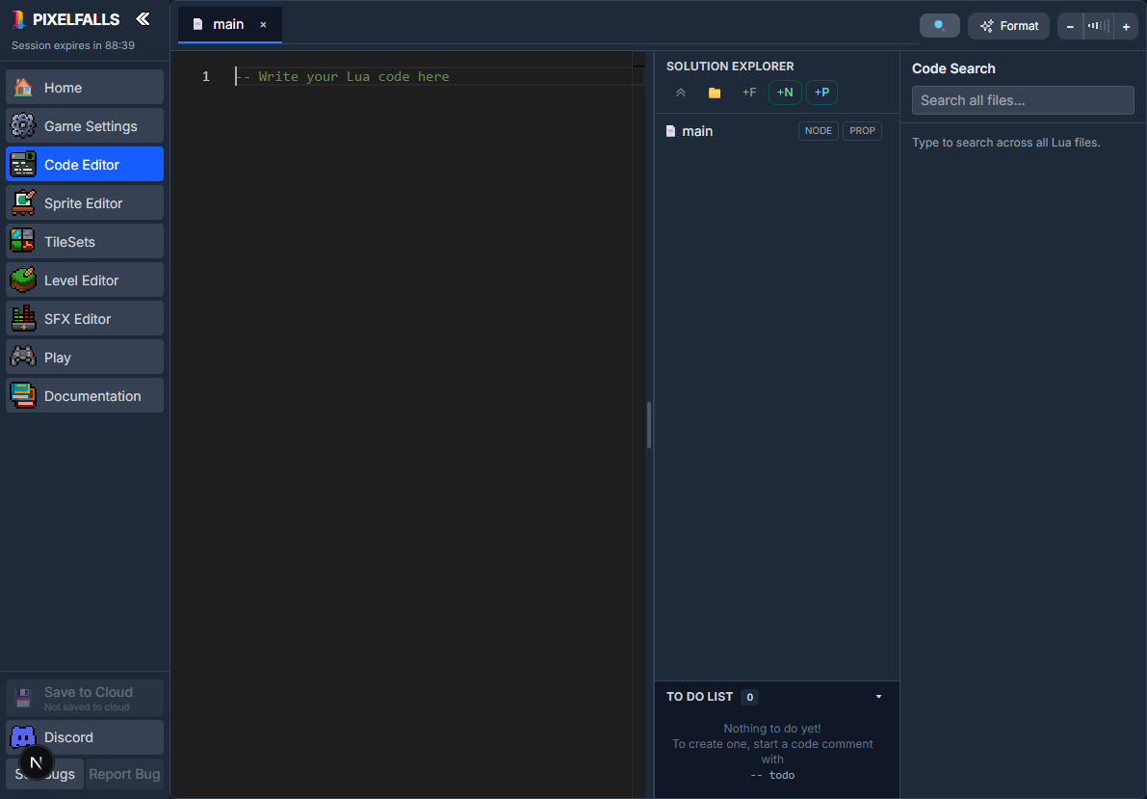
Task: Format the code with the Format button
Action: [x=1008, y=26]
